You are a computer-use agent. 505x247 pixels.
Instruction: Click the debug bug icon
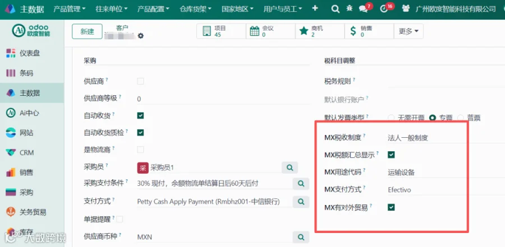(350, 9)
